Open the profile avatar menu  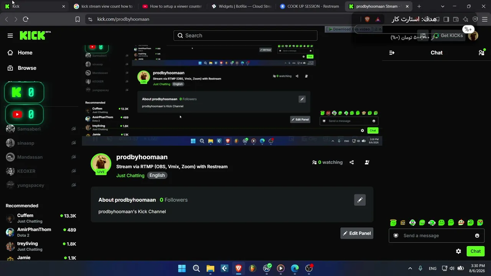tap(473, 36)
